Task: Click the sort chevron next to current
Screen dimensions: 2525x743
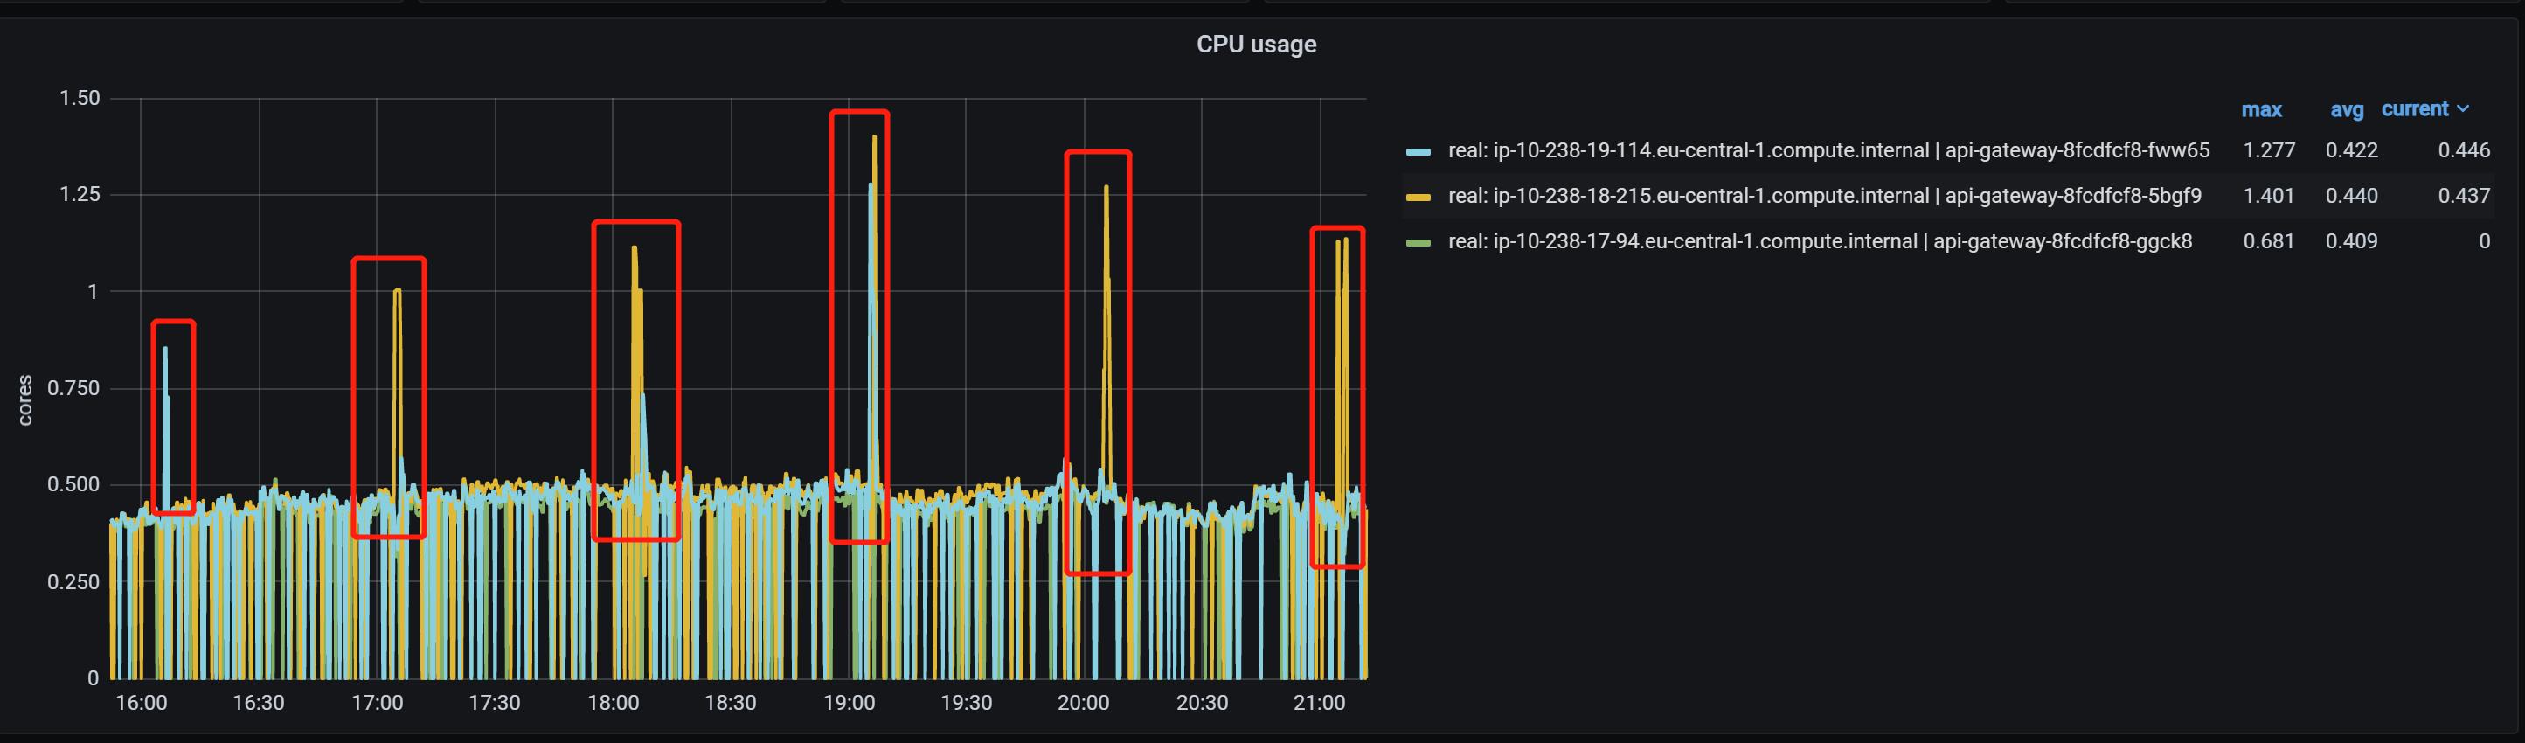Action: pyautogui.click(x=2462, y=108)
